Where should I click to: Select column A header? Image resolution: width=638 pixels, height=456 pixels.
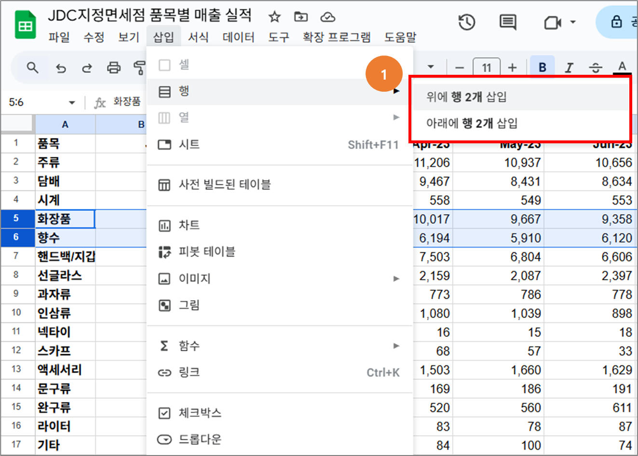point(65,124)
